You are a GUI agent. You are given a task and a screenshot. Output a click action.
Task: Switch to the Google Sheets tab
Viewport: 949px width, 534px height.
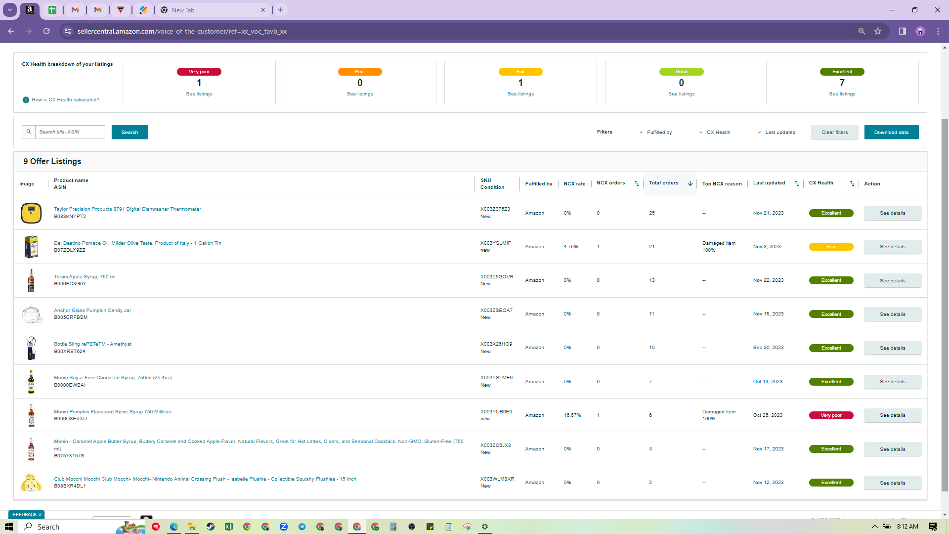click(52, 10)
